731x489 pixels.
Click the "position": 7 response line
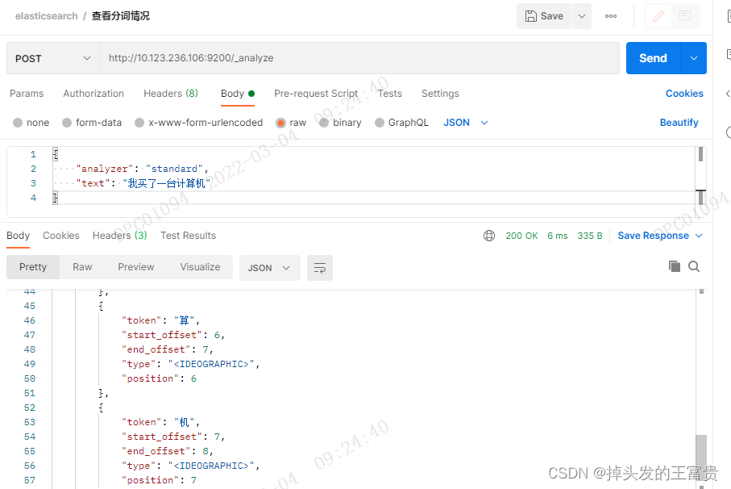[x=160, y=480]
